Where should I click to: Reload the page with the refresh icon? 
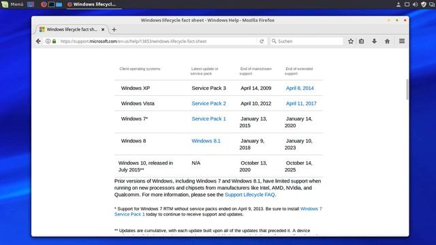pyautogui.click(x=262, y=41)
